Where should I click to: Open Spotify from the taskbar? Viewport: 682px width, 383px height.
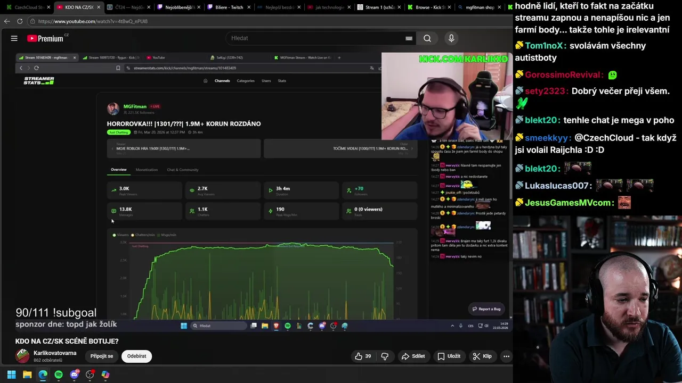59,374
